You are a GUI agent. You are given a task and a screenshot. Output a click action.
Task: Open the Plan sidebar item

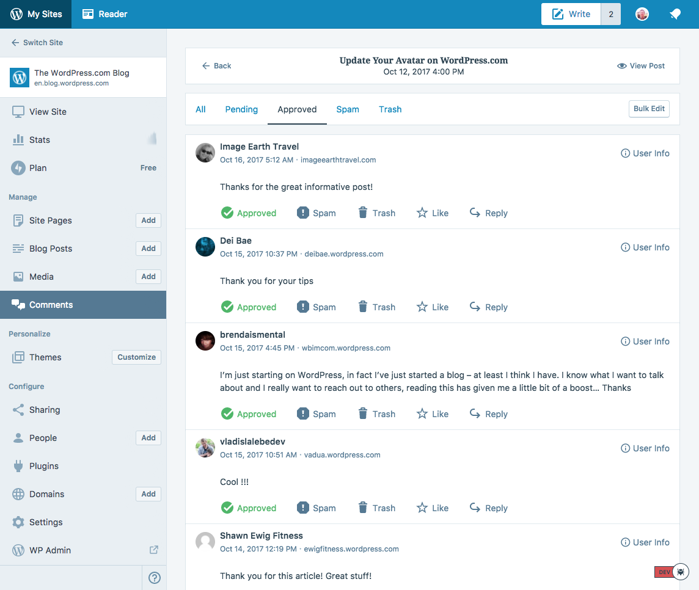83,168
